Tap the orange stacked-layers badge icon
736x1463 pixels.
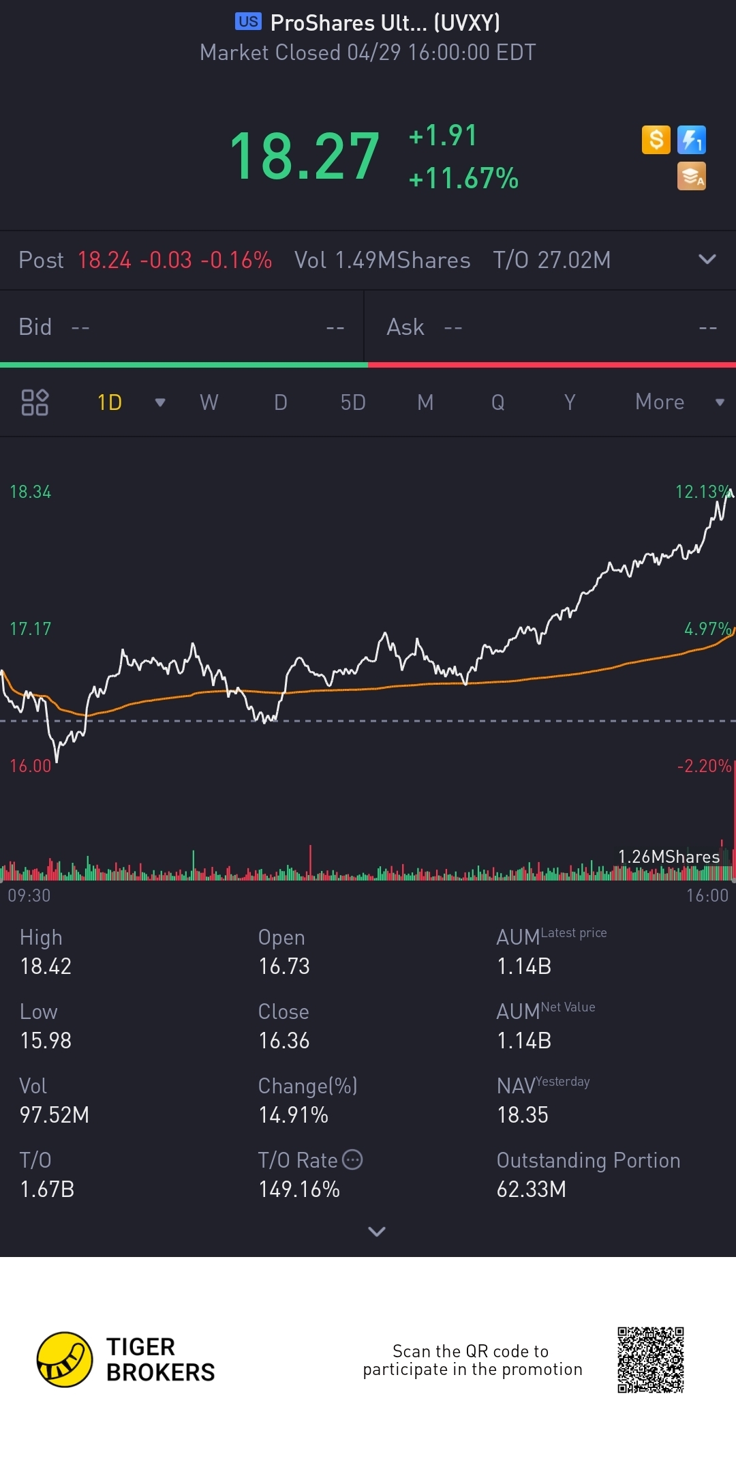point(692,176)
